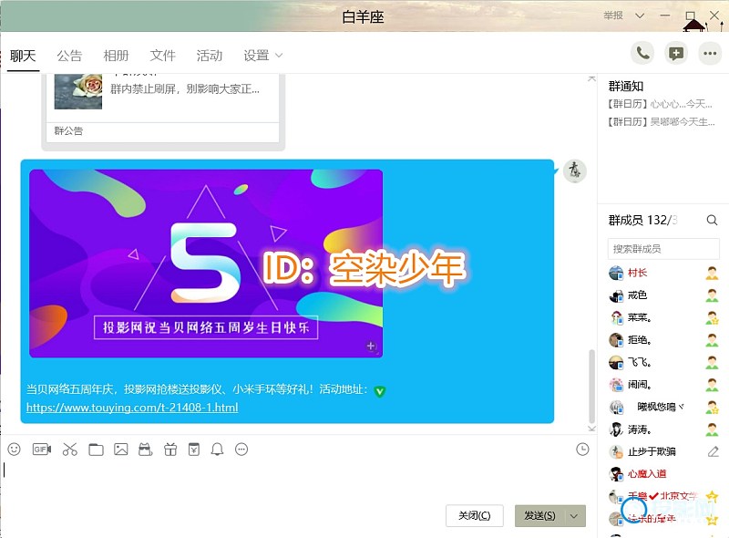Select member 拒绝。 in the list
The width and height of the screenshot is (729, 538).
click(664, 340)
